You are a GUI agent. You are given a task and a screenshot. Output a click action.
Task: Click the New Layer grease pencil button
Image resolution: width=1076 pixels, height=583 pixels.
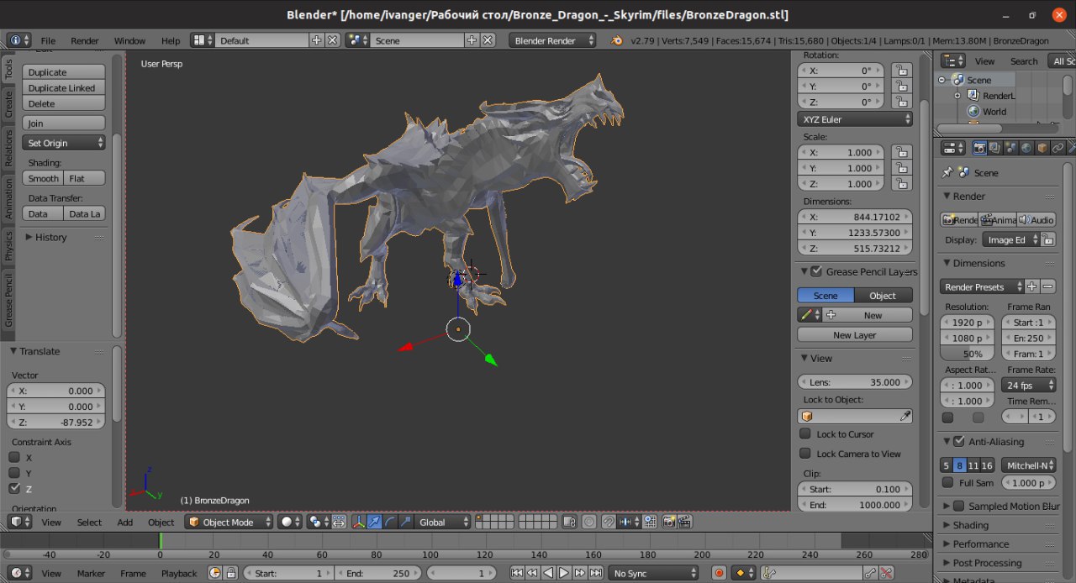(x=855, y=334)
